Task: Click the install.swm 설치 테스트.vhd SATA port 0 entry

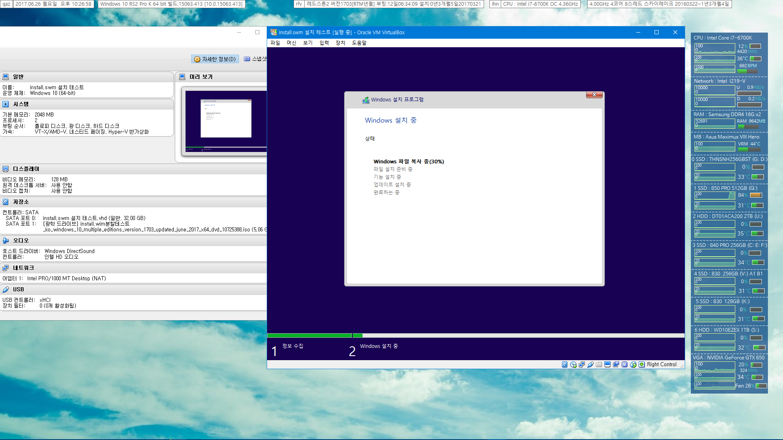Action: click(94, 218)
